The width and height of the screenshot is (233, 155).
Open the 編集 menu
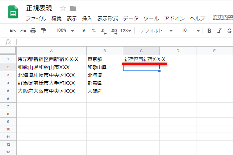pyautogui.click(x=57, y=18)
